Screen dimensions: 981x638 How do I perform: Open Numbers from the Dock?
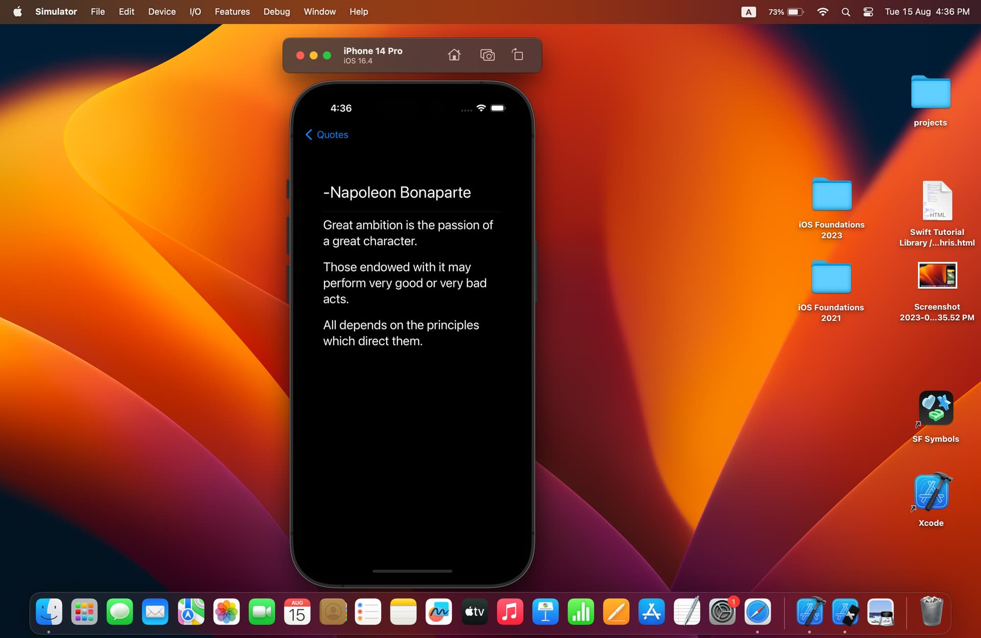[581, 611]
